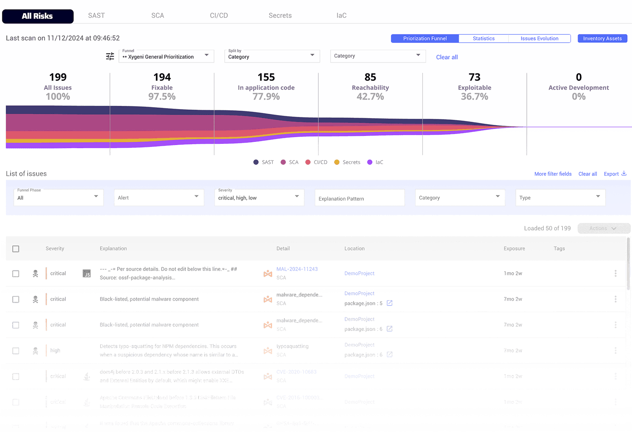This screenshot has height=445, width=632.
Task: Select the checkbox for the typosquatting issue row
Action: coord(16,351)
